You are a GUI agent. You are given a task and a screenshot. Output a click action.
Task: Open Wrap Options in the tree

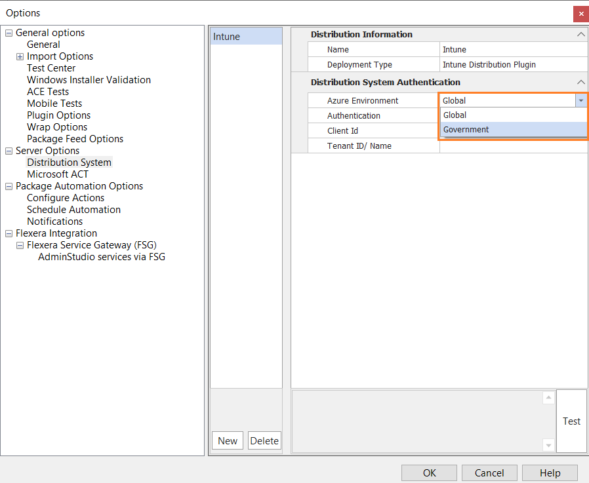(57, 127)
